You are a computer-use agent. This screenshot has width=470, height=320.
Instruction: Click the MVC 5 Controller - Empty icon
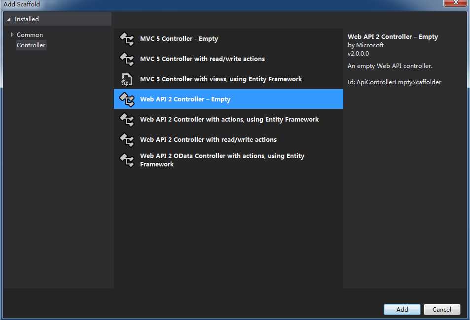coord(127,39)
